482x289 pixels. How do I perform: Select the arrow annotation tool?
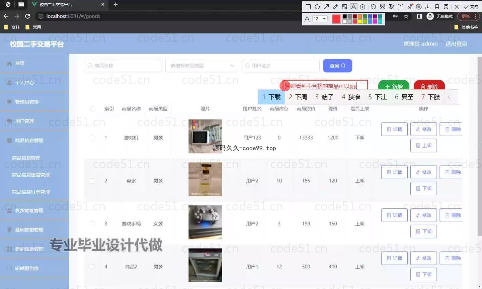[326, 7]
